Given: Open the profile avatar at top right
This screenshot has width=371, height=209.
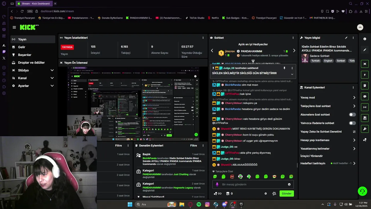Looking at the screenshot, I should [x=360, y=27].
